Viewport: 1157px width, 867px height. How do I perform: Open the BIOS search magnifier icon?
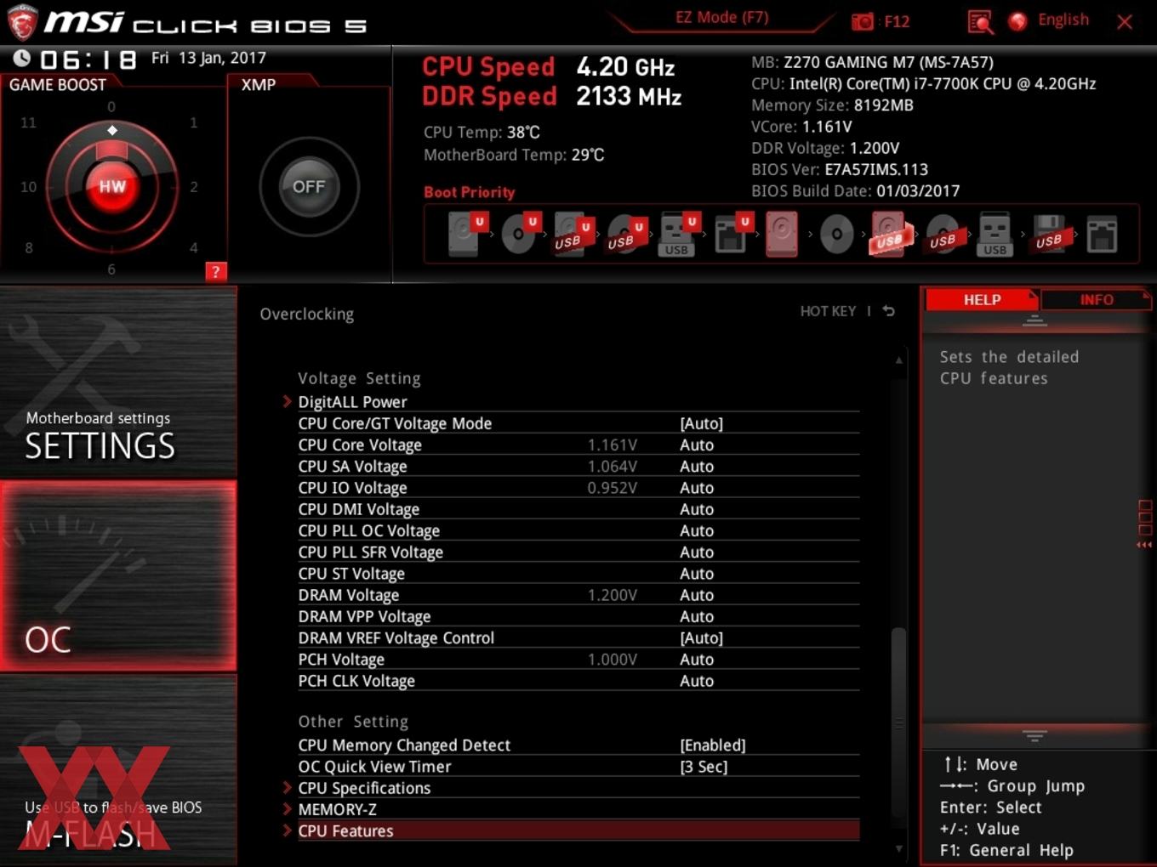(980, 22)
